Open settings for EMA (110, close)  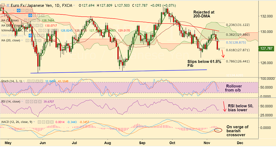(34, 36)
